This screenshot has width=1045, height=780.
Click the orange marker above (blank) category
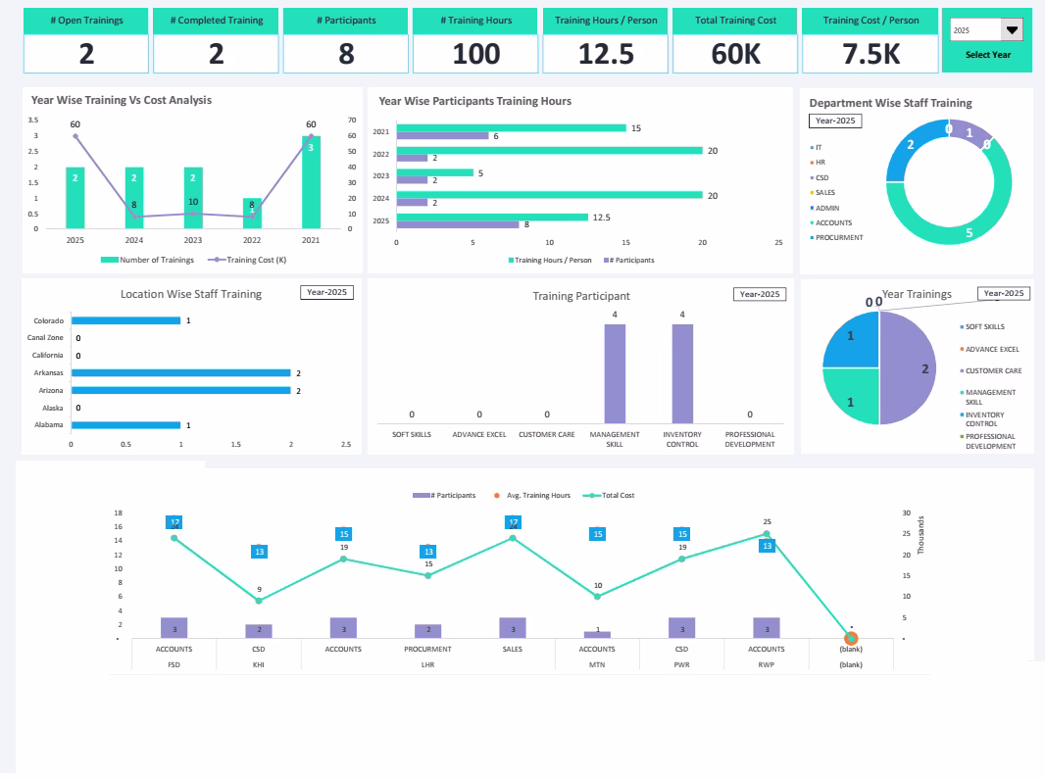tap(851, 638)
